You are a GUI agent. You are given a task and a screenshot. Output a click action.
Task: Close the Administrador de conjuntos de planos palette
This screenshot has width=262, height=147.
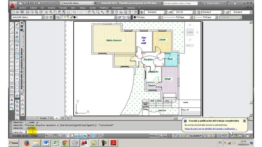pyautogui.click(x=22, y=23)
